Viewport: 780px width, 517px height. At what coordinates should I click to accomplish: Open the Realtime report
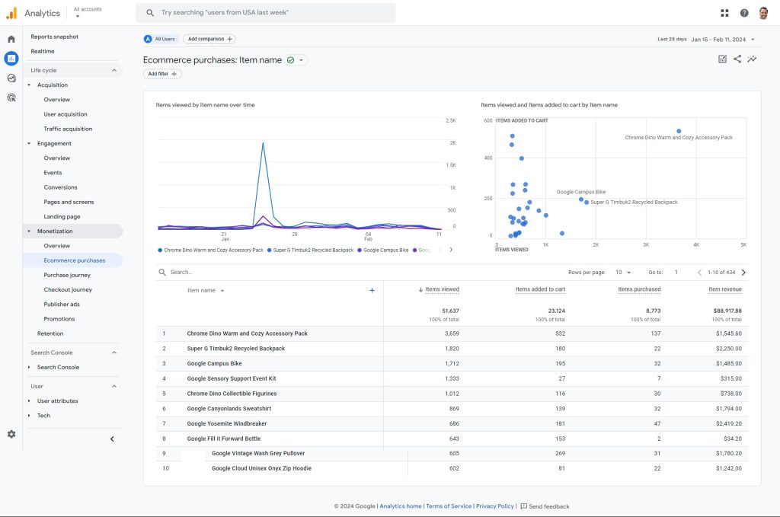43,51
